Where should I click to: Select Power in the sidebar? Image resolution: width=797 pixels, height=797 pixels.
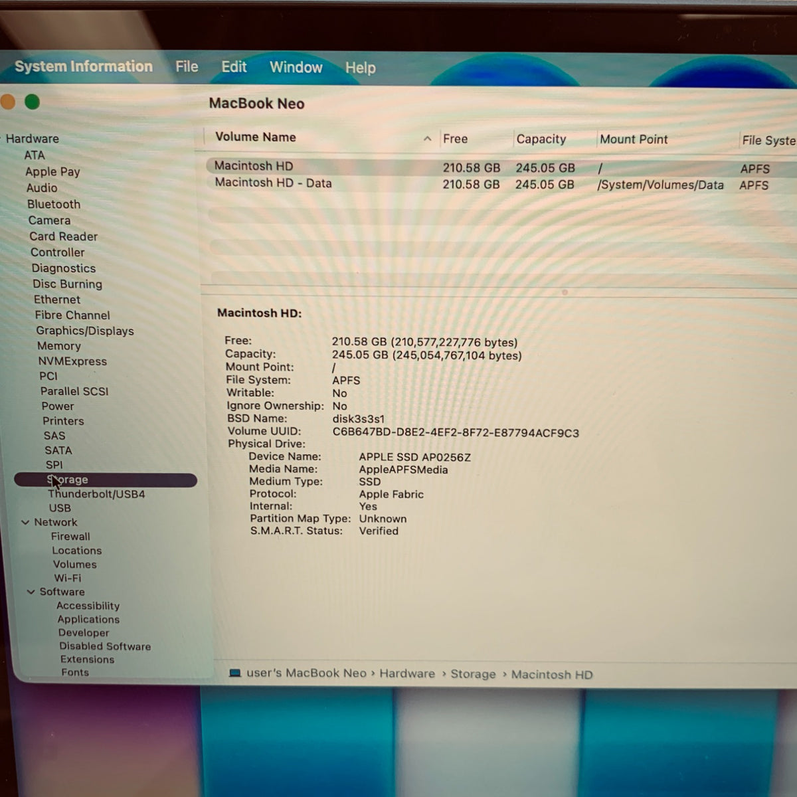58,406
